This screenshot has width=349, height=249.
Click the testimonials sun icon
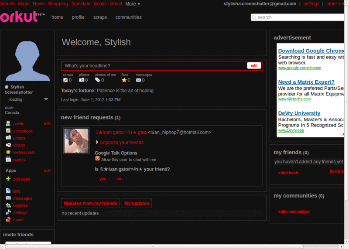coord(8,152)
